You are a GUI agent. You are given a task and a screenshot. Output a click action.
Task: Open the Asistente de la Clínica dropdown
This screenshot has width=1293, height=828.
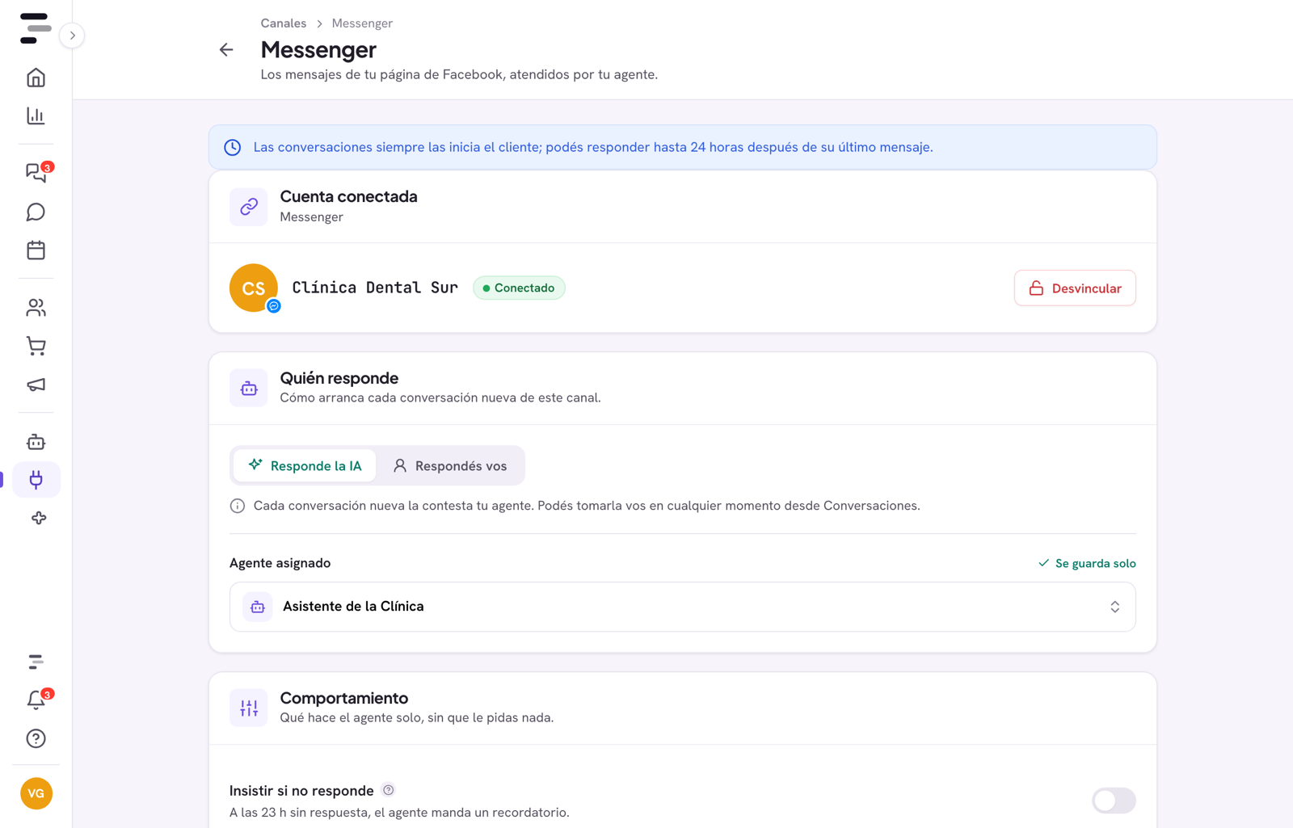[682, 607]
